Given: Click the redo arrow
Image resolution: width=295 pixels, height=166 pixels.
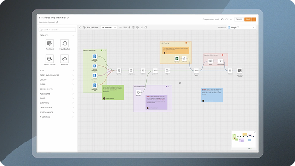Looking at the screenshot, I should [x=227, y=19].
